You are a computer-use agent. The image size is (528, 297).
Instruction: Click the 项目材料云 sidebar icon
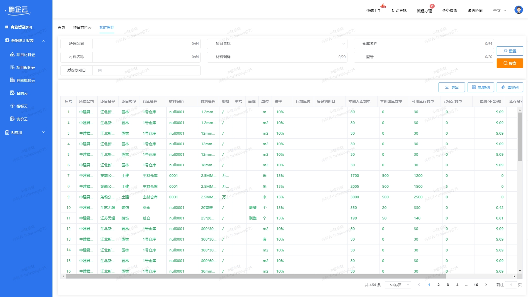[12, 54]
